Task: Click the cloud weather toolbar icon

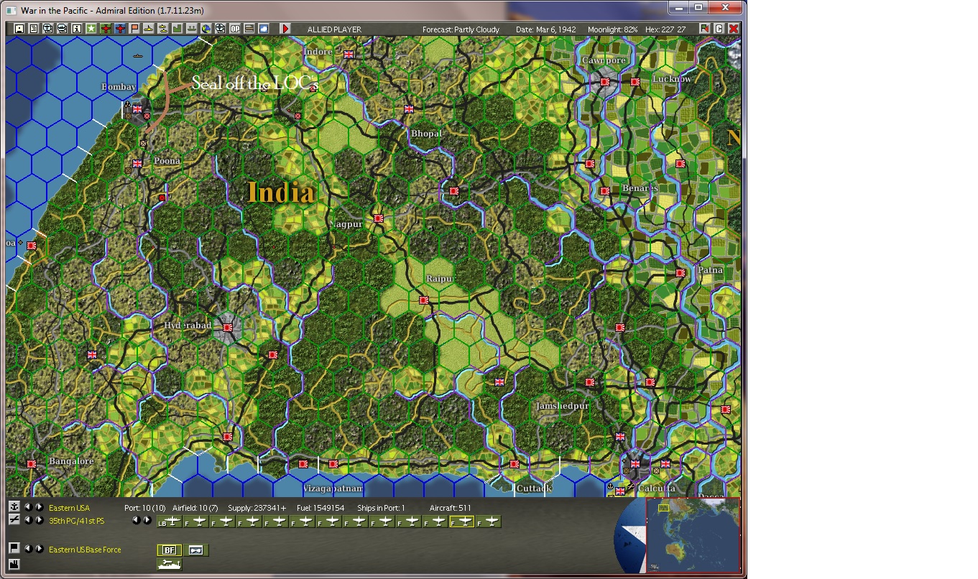Action: tap(264, 29)
